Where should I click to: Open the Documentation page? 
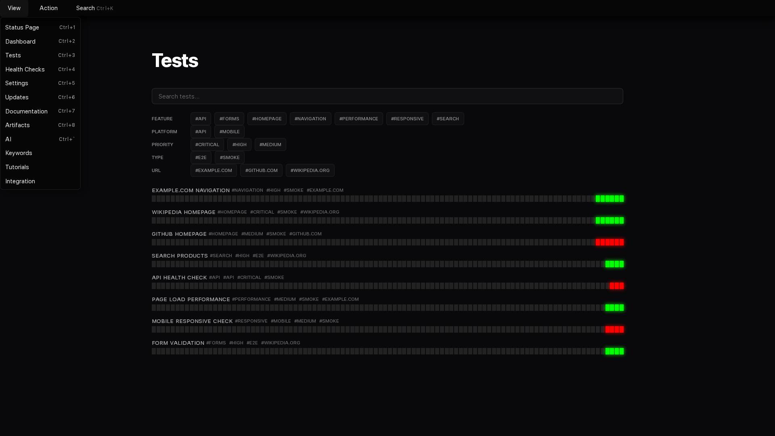(x=26, y=111)
